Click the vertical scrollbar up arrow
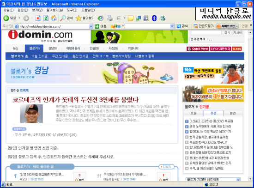254x188 pixels. point(250,33)
